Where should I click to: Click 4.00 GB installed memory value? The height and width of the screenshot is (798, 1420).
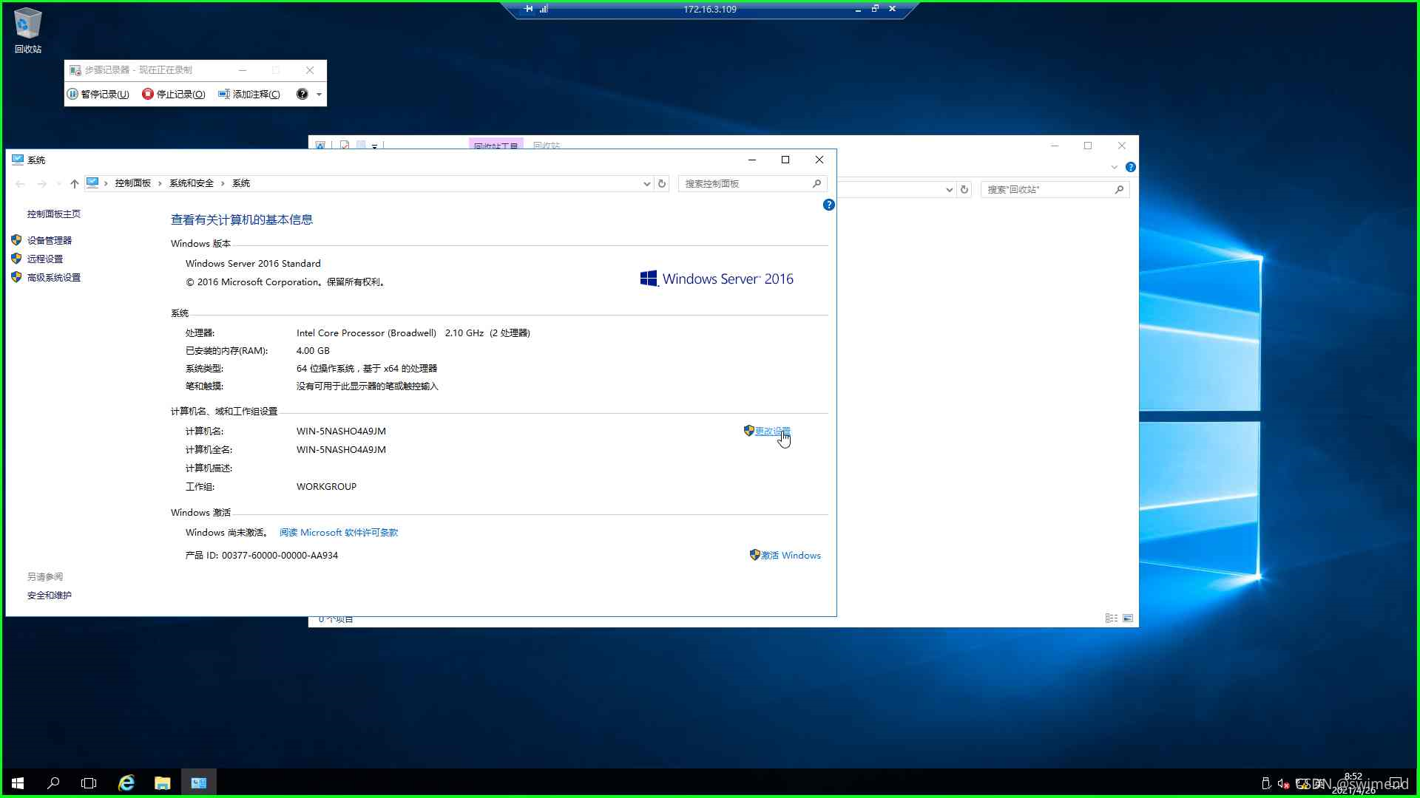pos(313,351)
